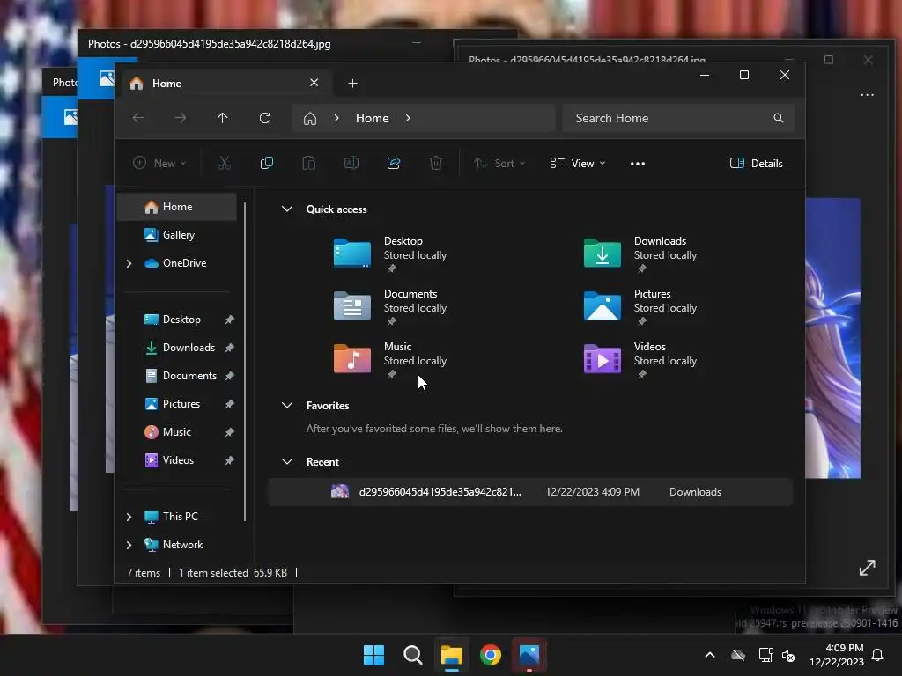The width and height of the screenshot is (902, 676).
Task: Click the search magnifier in Search Home
Action: (779, 118)
